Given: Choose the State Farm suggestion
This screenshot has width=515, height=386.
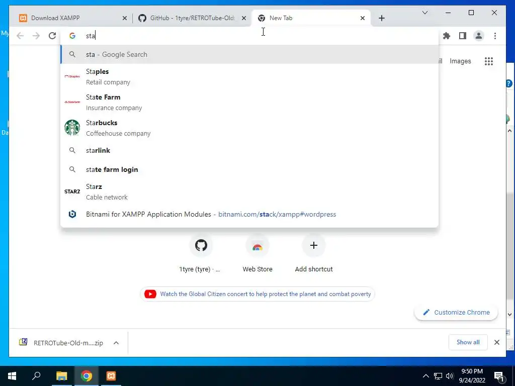Looking at the screenshot, I should coord(249,102).
